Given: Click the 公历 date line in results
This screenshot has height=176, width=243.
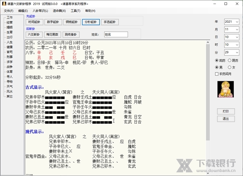Looking at the screenshot, I should point(57,43).
